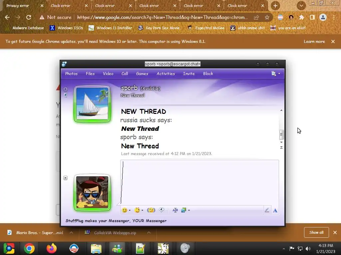Open the Windows 11 Installer bookmark

[x=111, y=28]
